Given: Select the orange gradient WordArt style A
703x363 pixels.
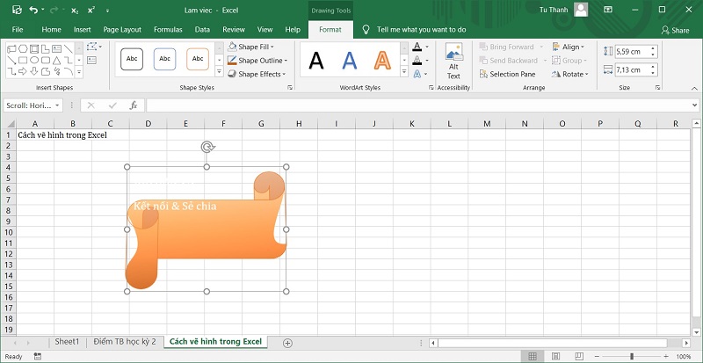Looking at the screenshot, I should 382,60.
